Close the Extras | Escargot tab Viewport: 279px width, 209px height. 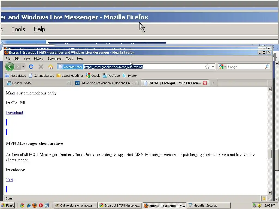coord(205,83)
